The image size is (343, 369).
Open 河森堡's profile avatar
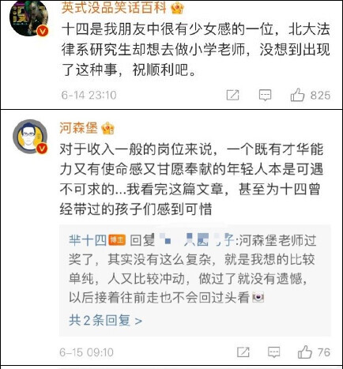pyautogui.click(x=30, y=137)
